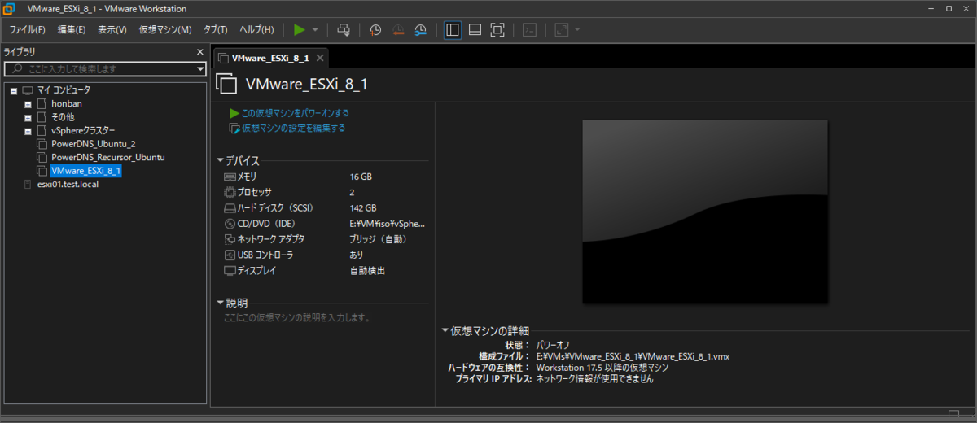Open the 表示(V) menu
This screenshot has height=423, width=977.
112,30
